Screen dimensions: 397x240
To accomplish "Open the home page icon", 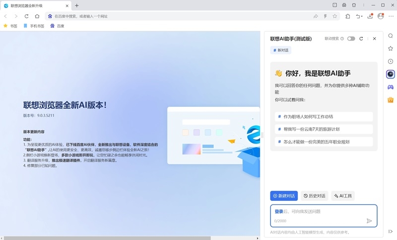I will point(37,16).
